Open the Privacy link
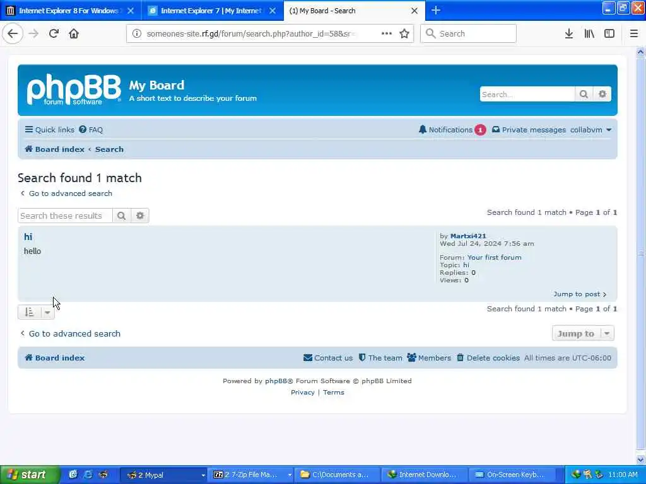The image size is (646, 484). point(302,393)
